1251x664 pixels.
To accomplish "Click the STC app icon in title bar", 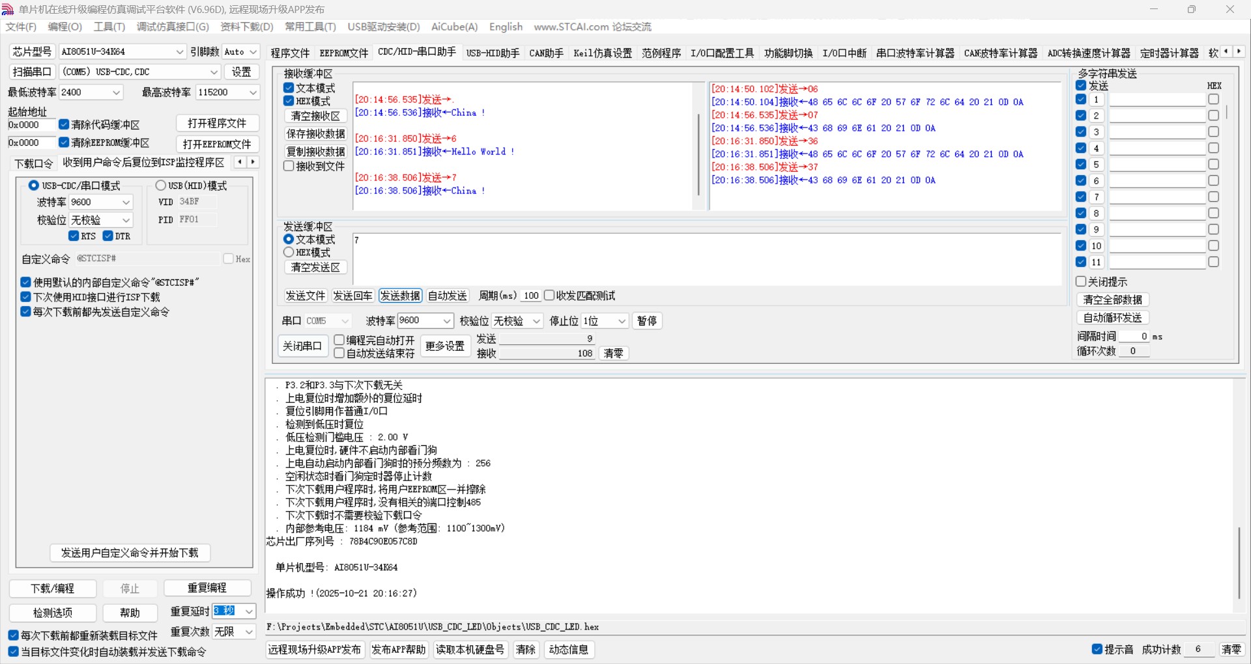I will [8, 10].
